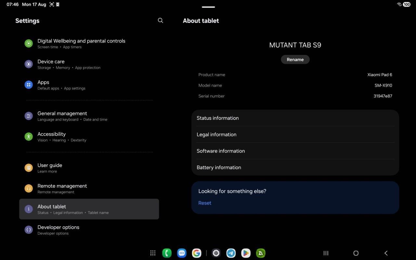The image size is (416, 260).
Task: Tap the Recents navigation button
Action: click(x=326, y=253)
